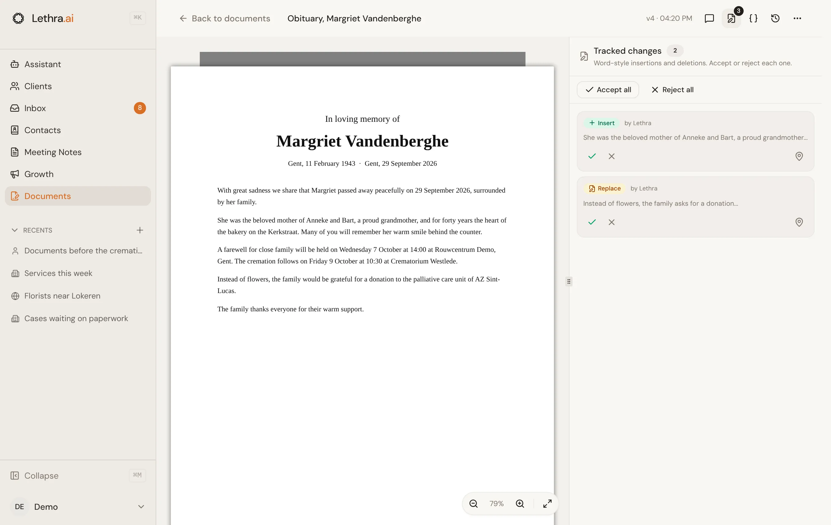Open the curly braces variables icon
The height and width of the screenshot is (525, 831).
[753, 18]
